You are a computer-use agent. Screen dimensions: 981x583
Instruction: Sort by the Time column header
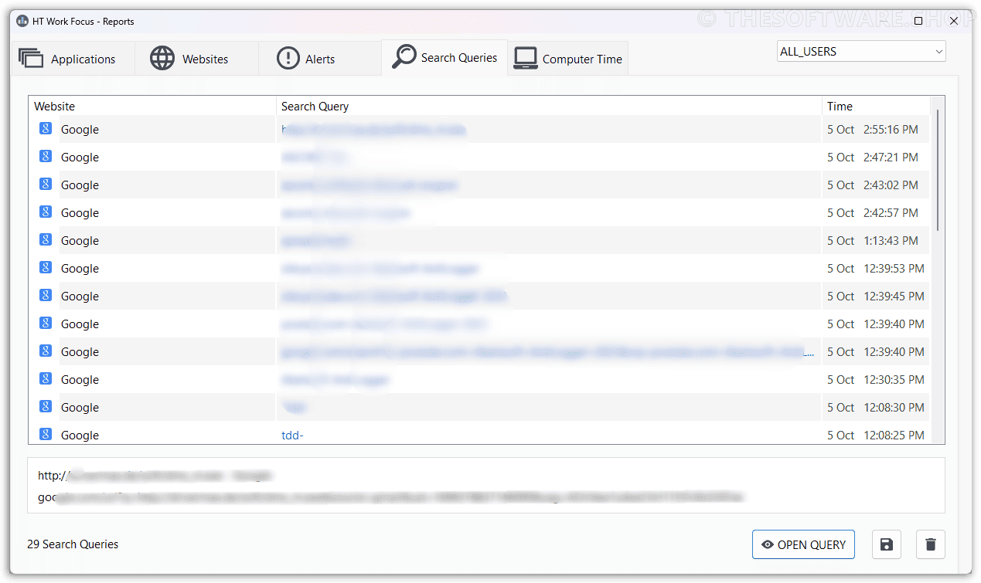(x=876, y=107)
